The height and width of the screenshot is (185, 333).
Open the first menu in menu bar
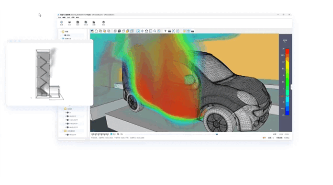(59, 17)
